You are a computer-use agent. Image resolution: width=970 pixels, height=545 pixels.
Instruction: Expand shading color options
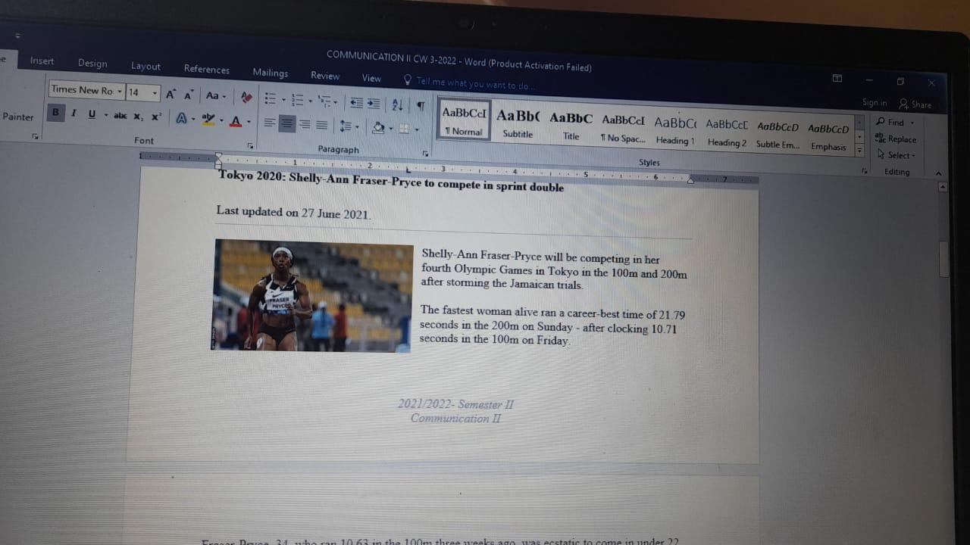(390, 129)
